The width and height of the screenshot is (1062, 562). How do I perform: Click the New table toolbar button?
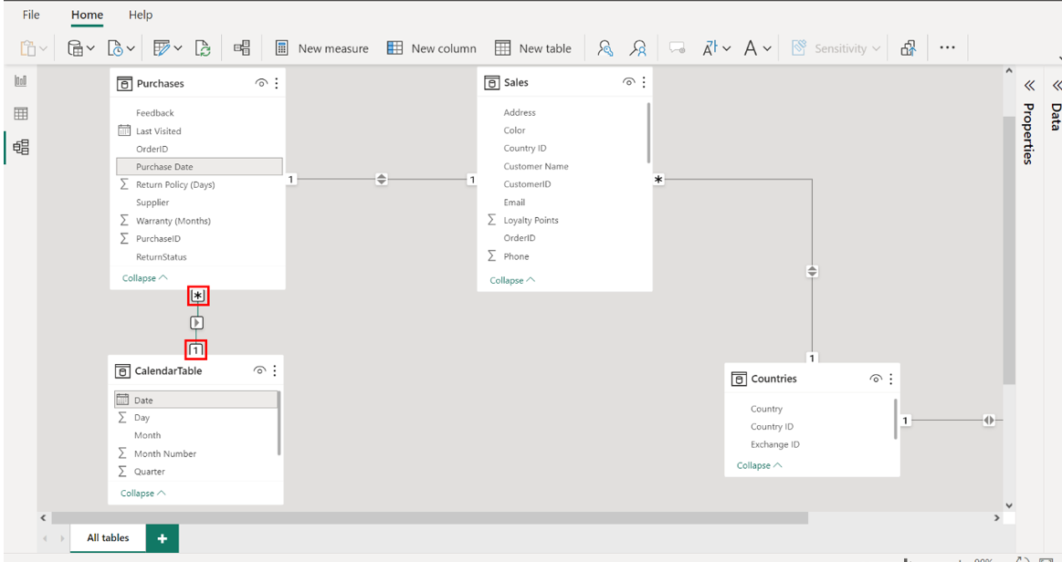click(533, 48)
